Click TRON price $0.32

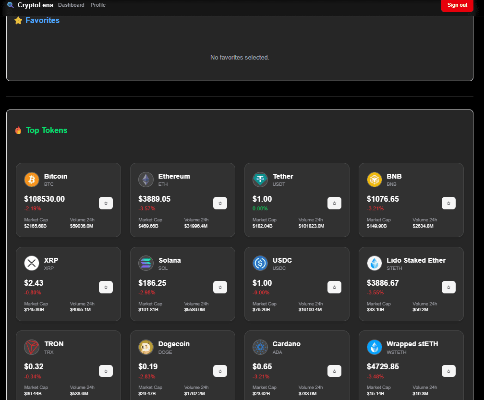coord(34,367)
